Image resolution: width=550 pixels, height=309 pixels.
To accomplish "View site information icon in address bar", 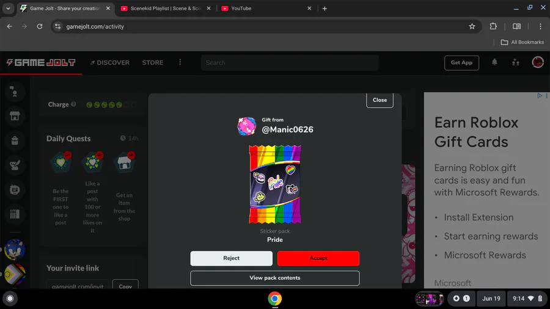I will point(58,26).
